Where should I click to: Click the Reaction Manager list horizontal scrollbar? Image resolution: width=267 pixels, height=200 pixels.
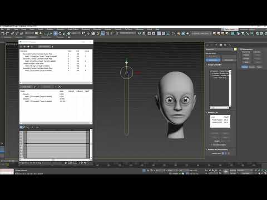56,82
